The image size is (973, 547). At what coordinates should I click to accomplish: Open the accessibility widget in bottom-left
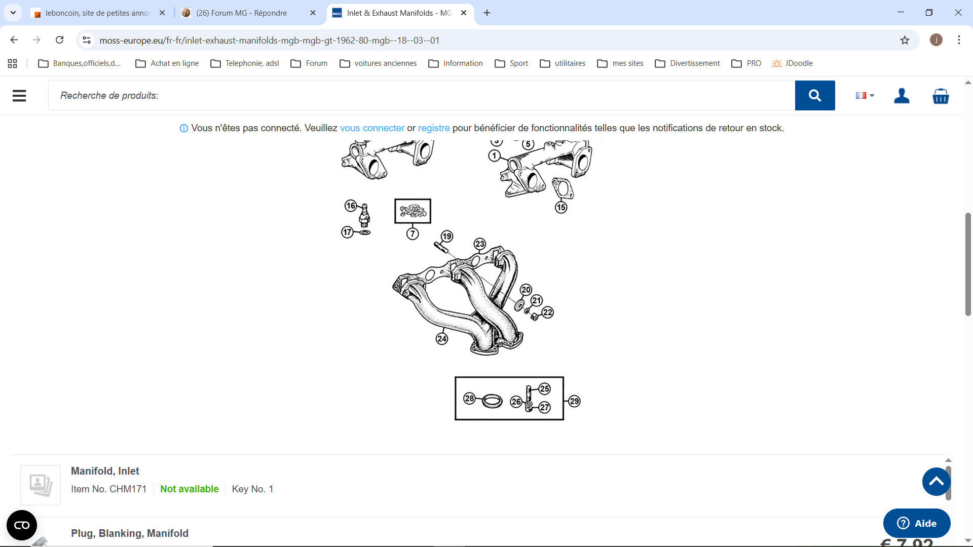(x=22, y=525)
